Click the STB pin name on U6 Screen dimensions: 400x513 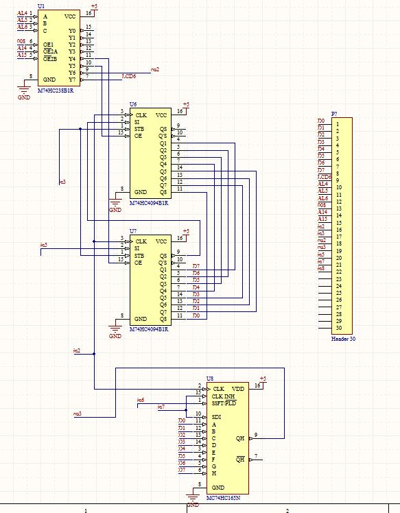click(139, 129)
